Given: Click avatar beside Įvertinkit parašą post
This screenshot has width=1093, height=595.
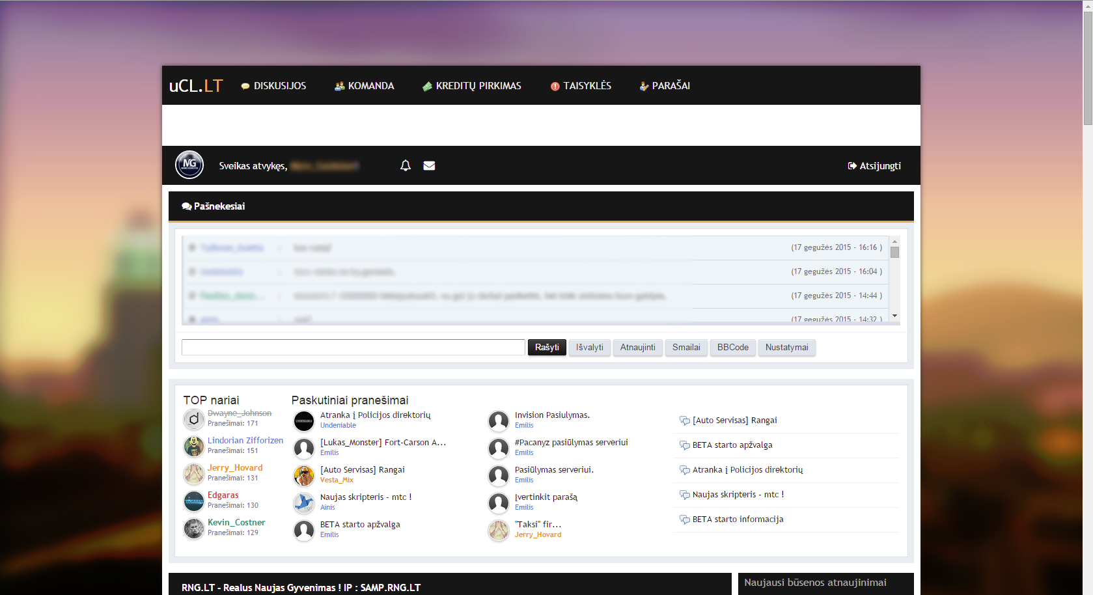Looking at the screenshot, I should coord(499,503).
